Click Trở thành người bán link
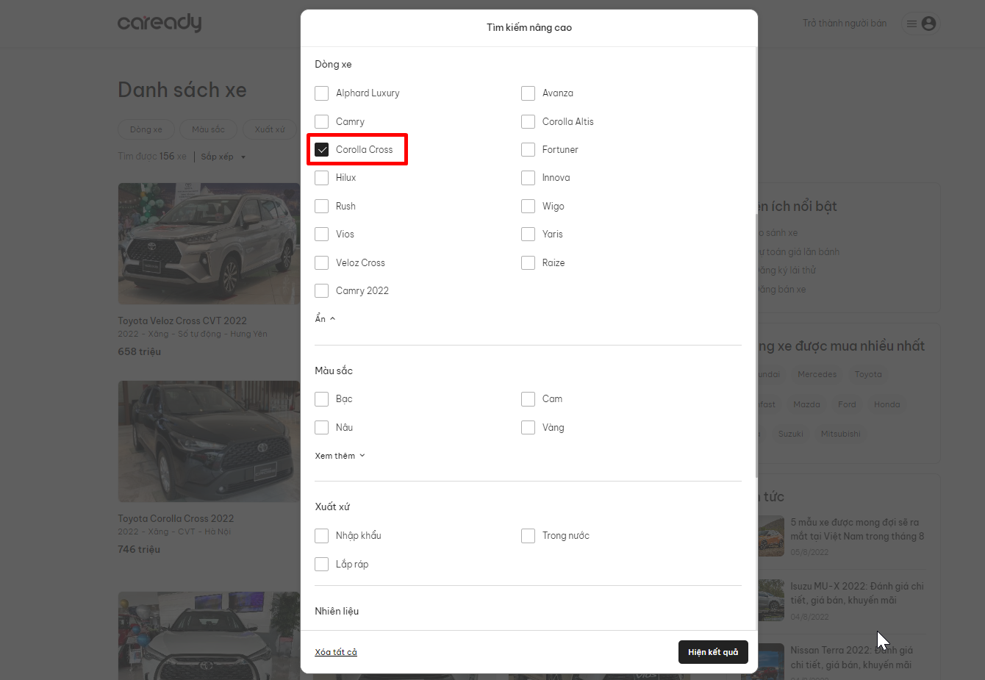Viewport: 985px width, 680px height. point(845,24)
